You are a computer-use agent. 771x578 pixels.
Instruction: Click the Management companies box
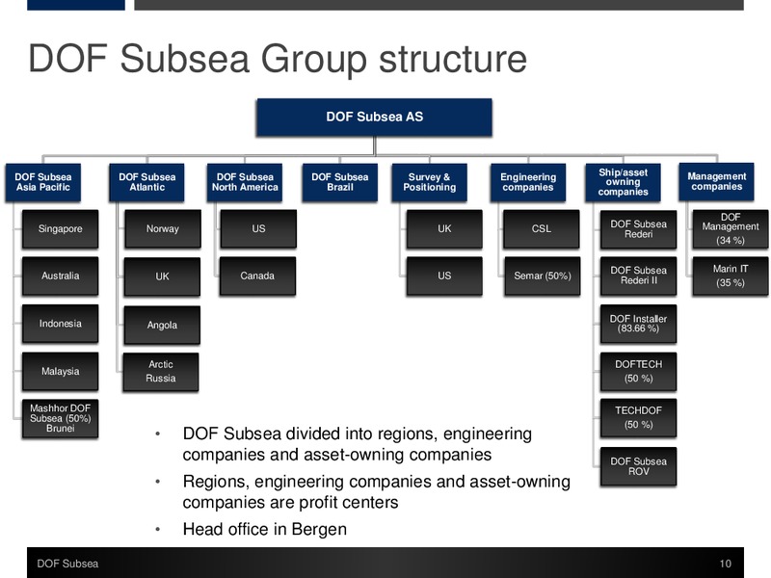716,182
